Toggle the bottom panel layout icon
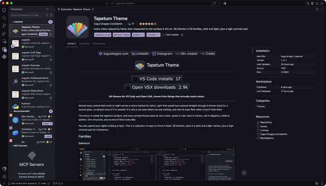Image resolution: width=326 pixels, height=186 pixels. pos(317,3)
